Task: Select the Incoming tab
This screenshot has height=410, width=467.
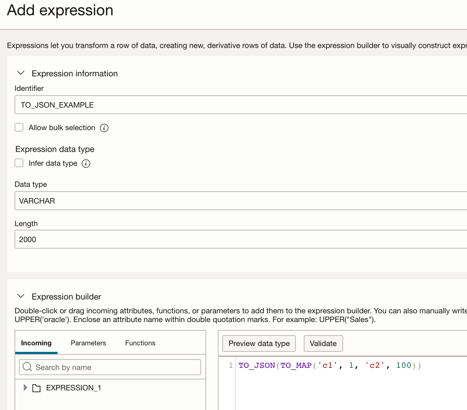Action: point(36,343)
